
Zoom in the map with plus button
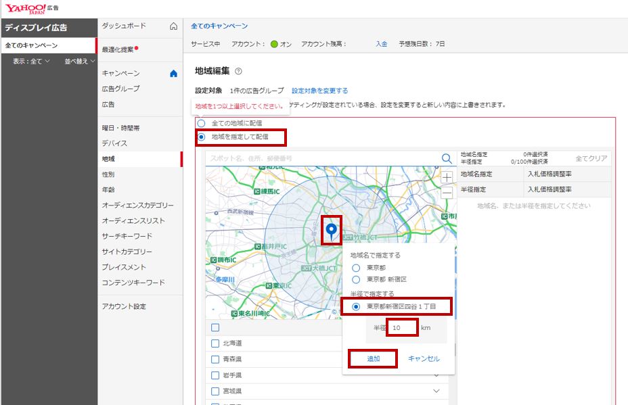click(447, 177)
